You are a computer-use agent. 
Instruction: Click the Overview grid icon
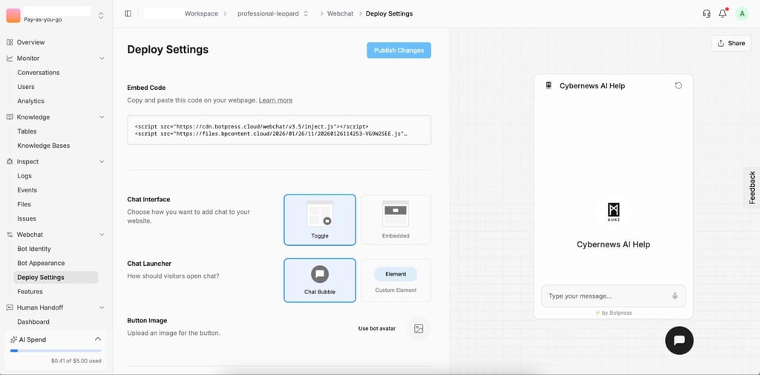click(10, 42)
